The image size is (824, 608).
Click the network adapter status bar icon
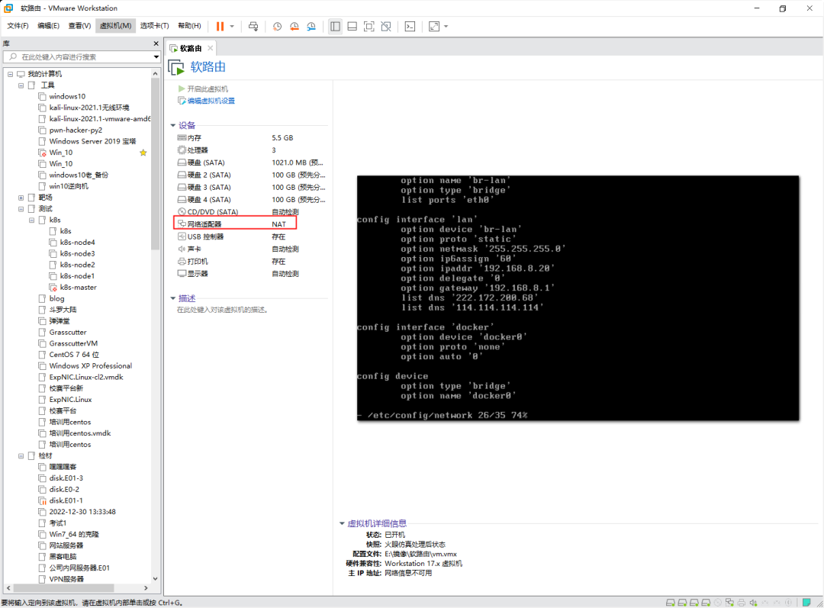coord(729,603)
